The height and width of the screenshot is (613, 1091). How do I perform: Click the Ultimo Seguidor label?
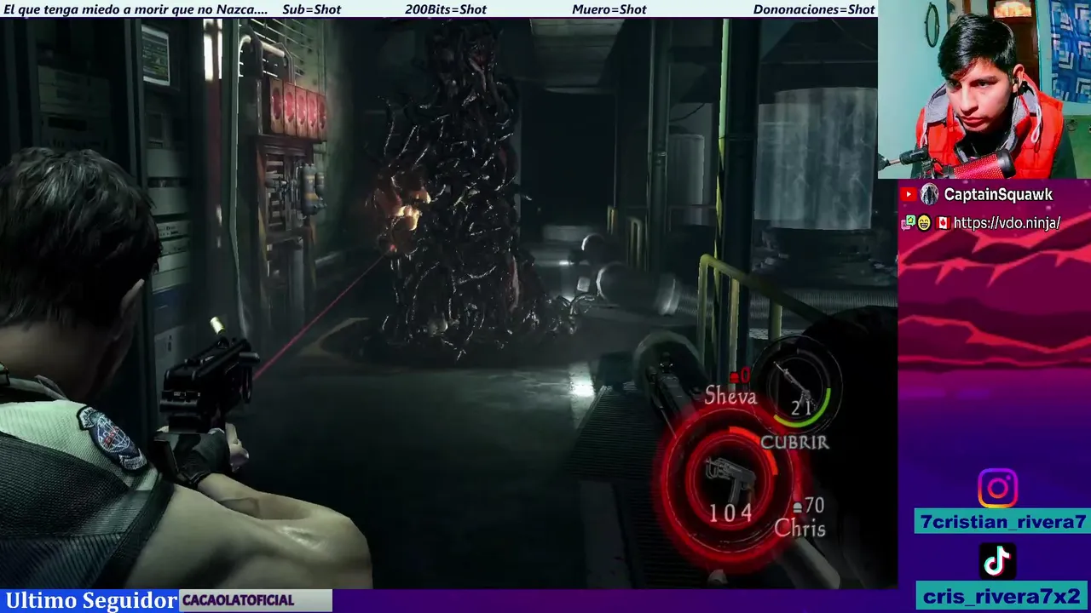coord(90,600)
